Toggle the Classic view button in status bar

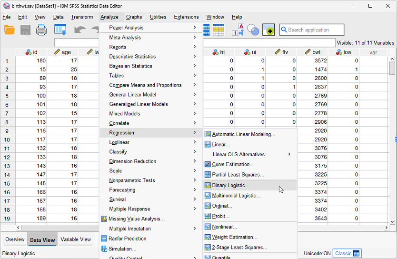tap(347, 253)
